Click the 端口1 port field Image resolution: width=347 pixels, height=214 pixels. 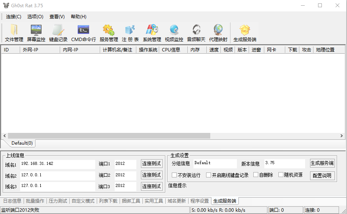click(x=125, y=164)
